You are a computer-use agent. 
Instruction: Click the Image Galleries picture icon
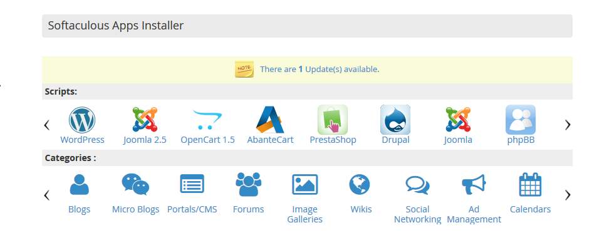click(x=304, y=185)
